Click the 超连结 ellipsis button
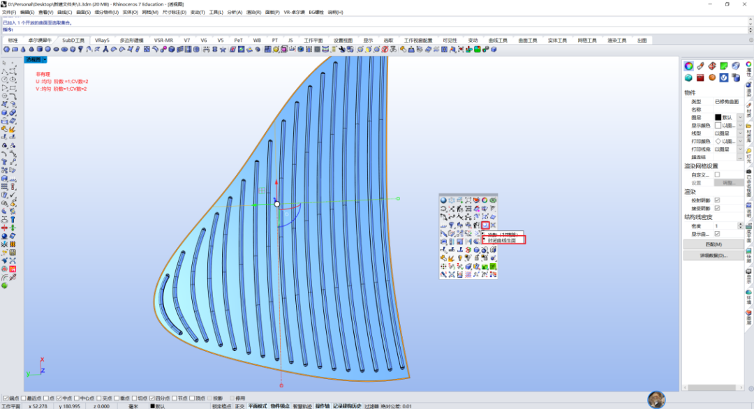754x409 pixels. (x=739, y=157)
